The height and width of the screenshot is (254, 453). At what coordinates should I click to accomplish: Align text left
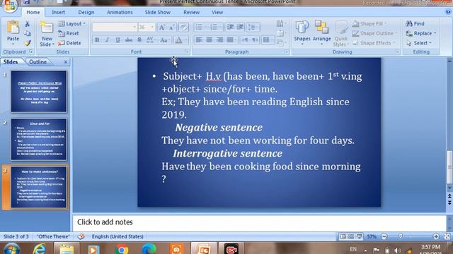pyautogui.click(x=199, y=40)
